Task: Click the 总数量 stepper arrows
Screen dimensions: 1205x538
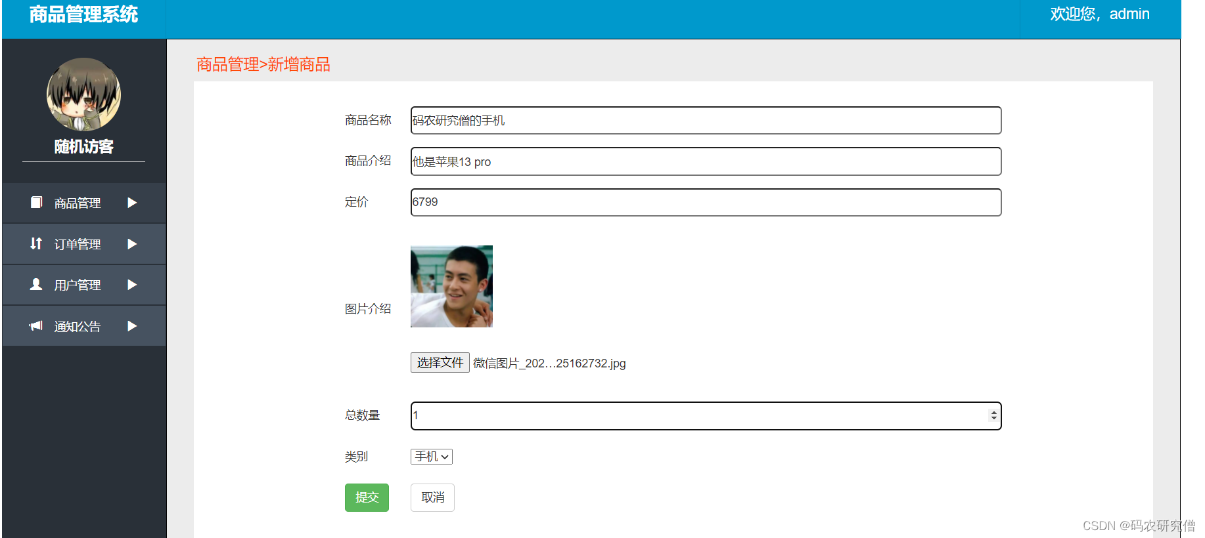Action: click(993, 415)
